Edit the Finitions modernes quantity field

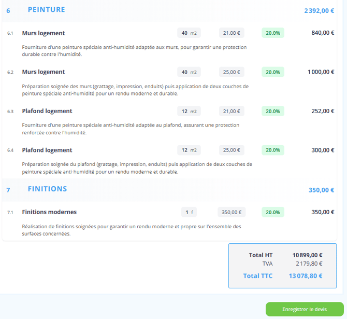click(189, 212)
